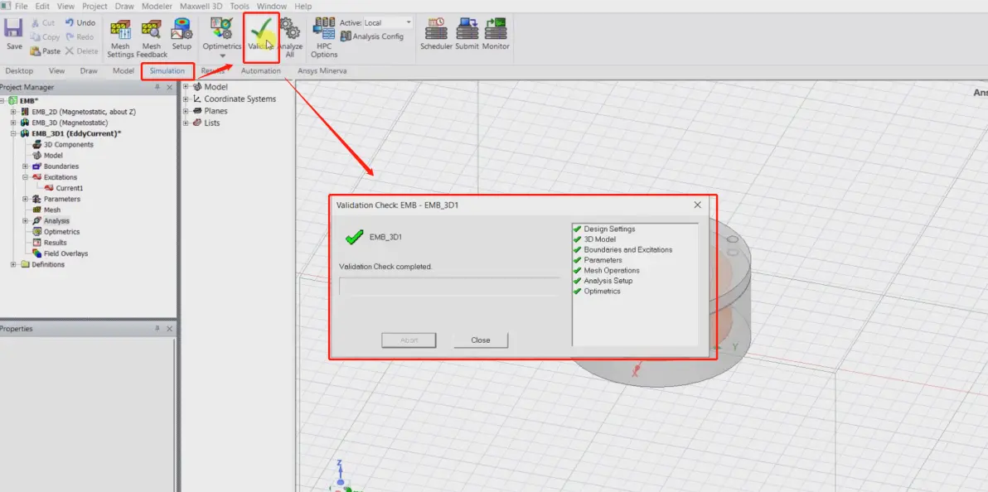988x492 pixels.
Task: Select Optimetrics in project tree
Action: pos(61,232)
